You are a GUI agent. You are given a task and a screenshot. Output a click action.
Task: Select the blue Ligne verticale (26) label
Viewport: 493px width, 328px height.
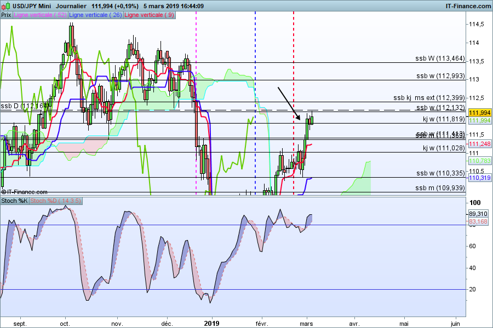tap(96, 15)
